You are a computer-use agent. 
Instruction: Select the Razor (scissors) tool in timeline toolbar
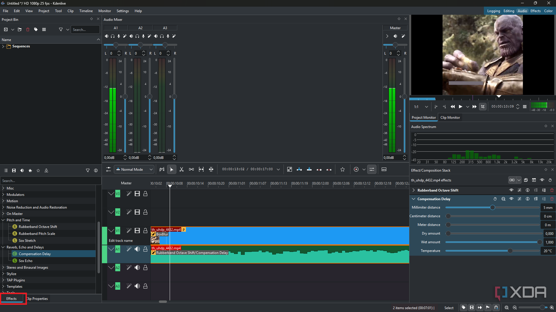point(182,170)
